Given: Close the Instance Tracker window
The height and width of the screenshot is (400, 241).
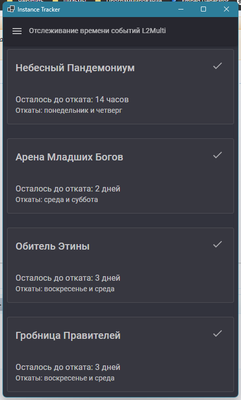Looking at the screenshot, I should pos(226,9).
